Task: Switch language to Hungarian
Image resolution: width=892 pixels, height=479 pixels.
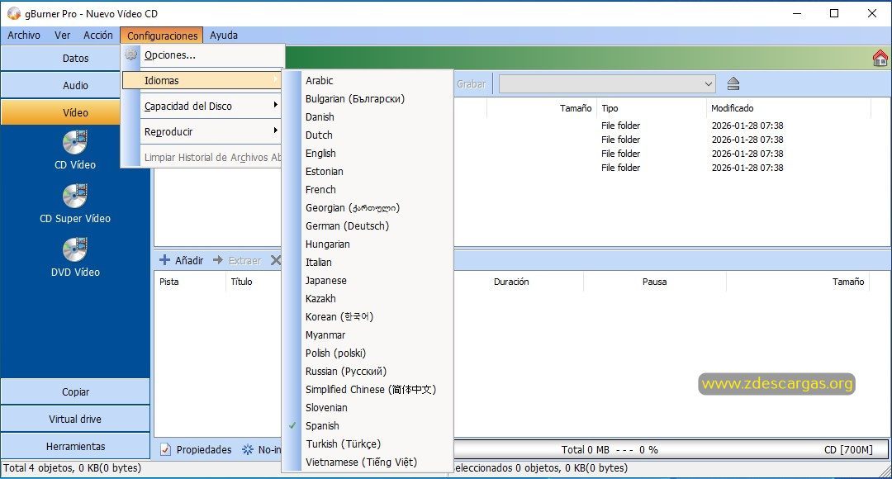Action: [368, 244]
